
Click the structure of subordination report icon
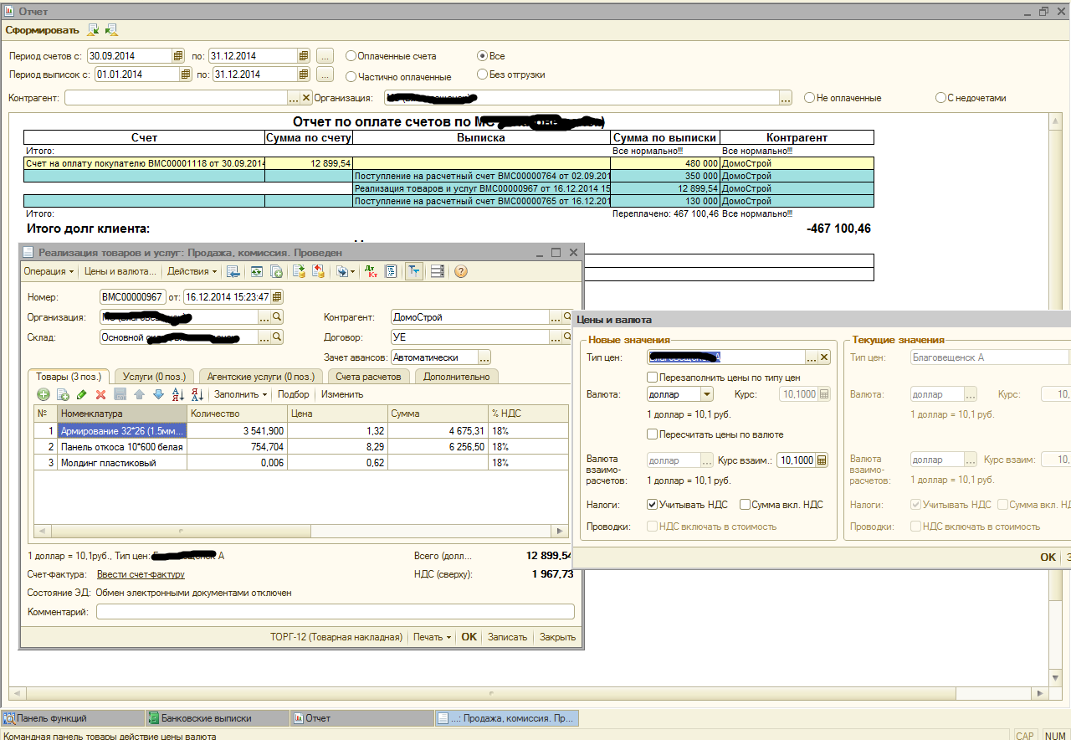click(x=391, y=271)
